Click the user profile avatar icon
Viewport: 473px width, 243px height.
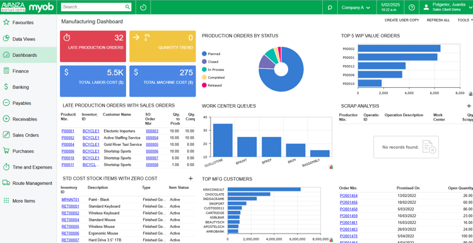pos(426,7)
